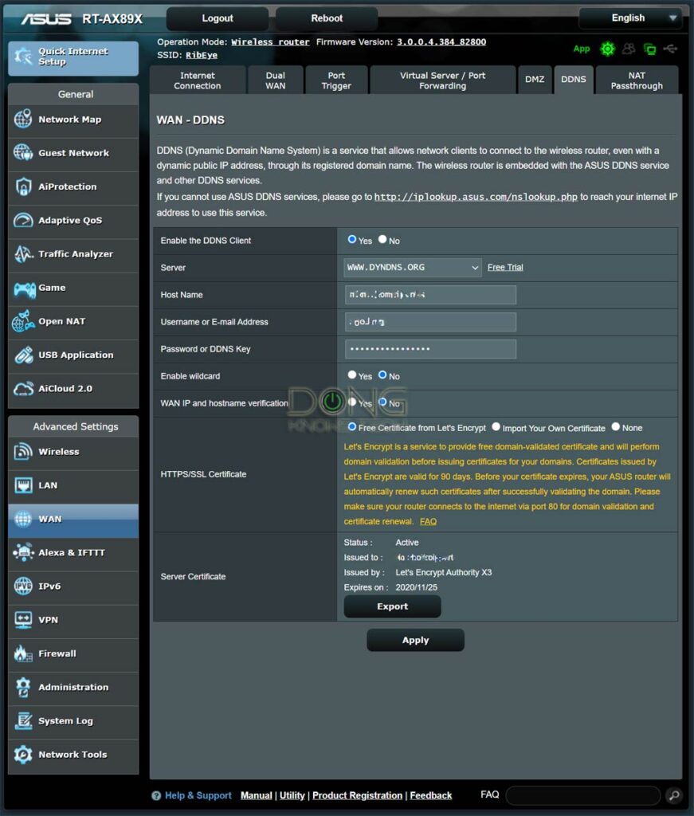
Task: Select the Adaptive QoS gauge icon
Action: 23,220
